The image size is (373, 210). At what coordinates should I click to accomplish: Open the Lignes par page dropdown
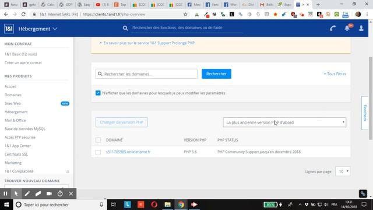point(343,171)
